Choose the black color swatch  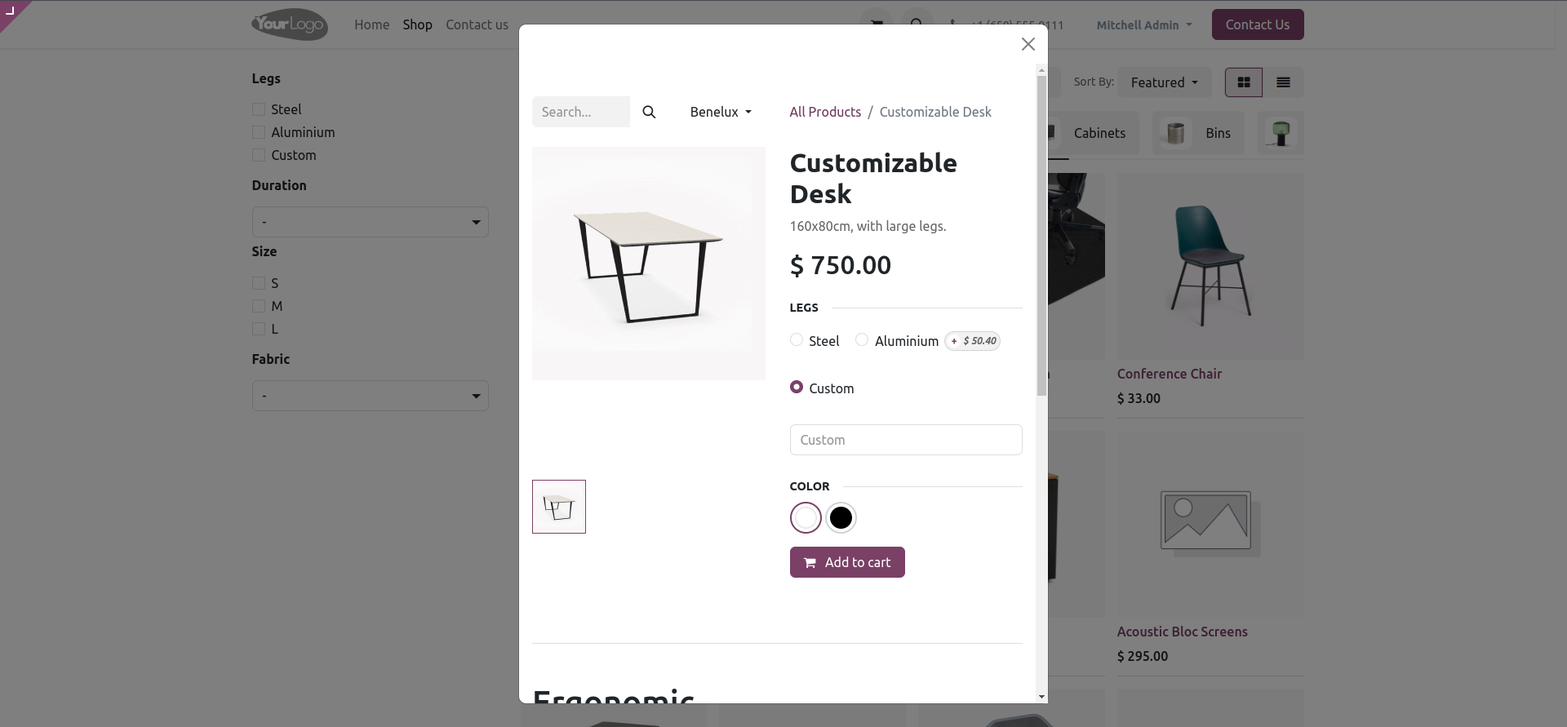coord(841,517)
